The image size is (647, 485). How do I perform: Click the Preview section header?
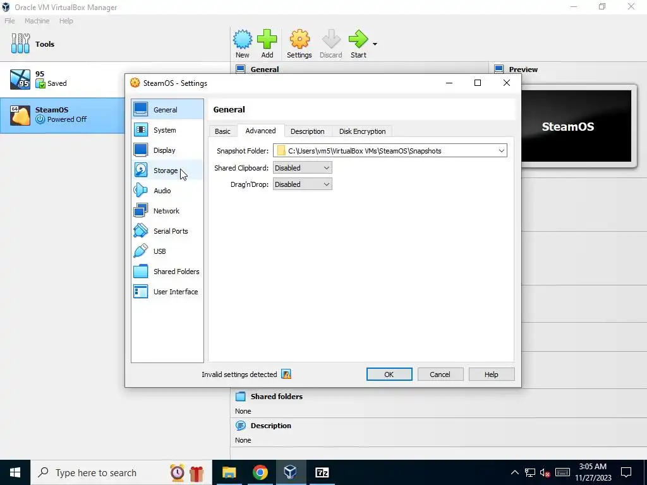pyautogui.click(x=523, y=69)
